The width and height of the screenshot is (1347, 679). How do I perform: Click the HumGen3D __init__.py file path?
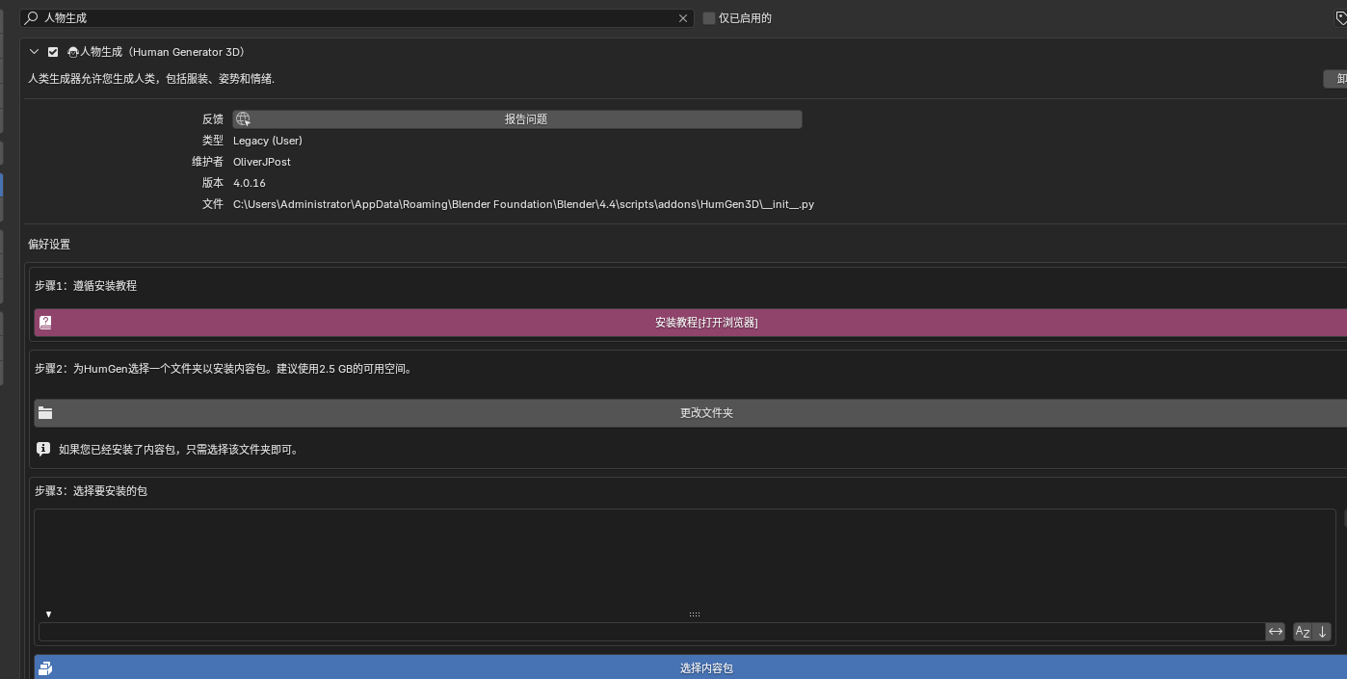(x=523, y=204)
